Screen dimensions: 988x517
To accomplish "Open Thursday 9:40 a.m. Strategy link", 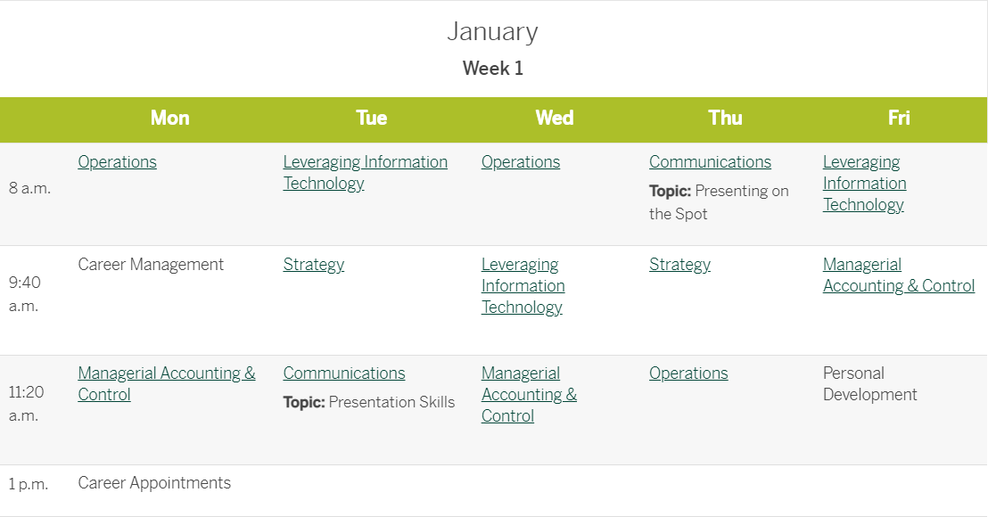I will point(679,265).
